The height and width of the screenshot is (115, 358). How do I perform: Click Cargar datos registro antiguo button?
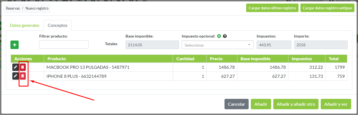327,8
